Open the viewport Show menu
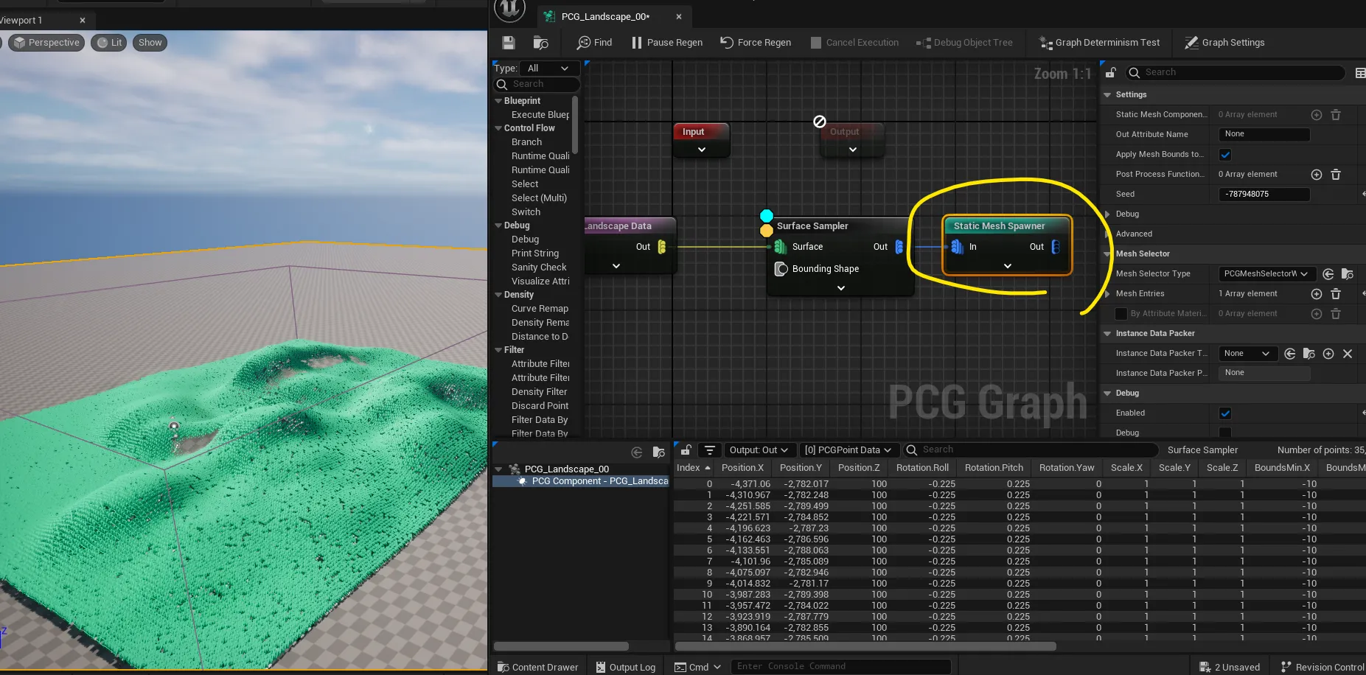1366x675 pixels. tap(150, 43)
